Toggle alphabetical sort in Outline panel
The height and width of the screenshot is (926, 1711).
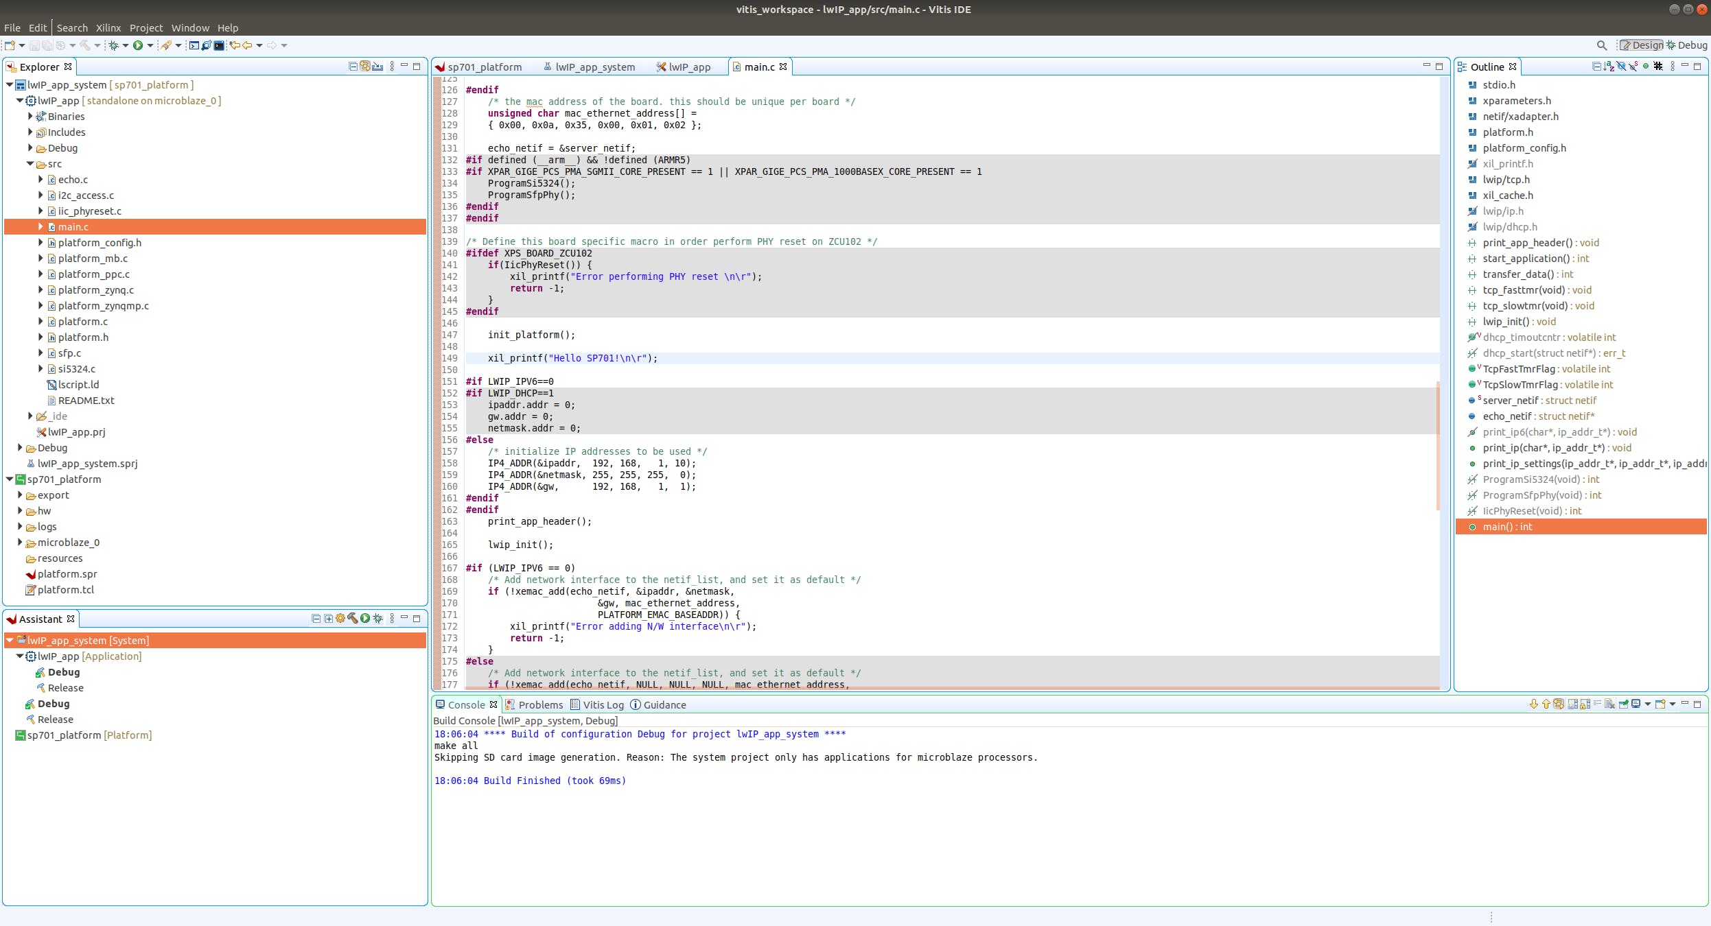pos(1609,67)
